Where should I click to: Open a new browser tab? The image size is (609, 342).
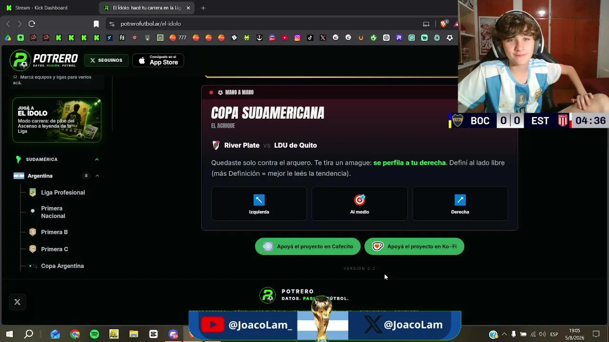click(x=203, y=8)
